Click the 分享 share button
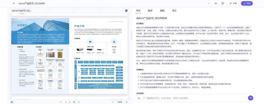 [x=233, y=3]
